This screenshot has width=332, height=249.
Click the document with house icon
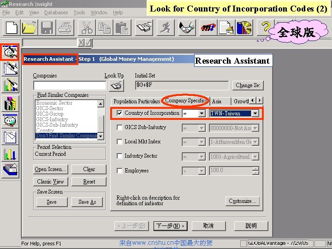click(x=226, y=28)
